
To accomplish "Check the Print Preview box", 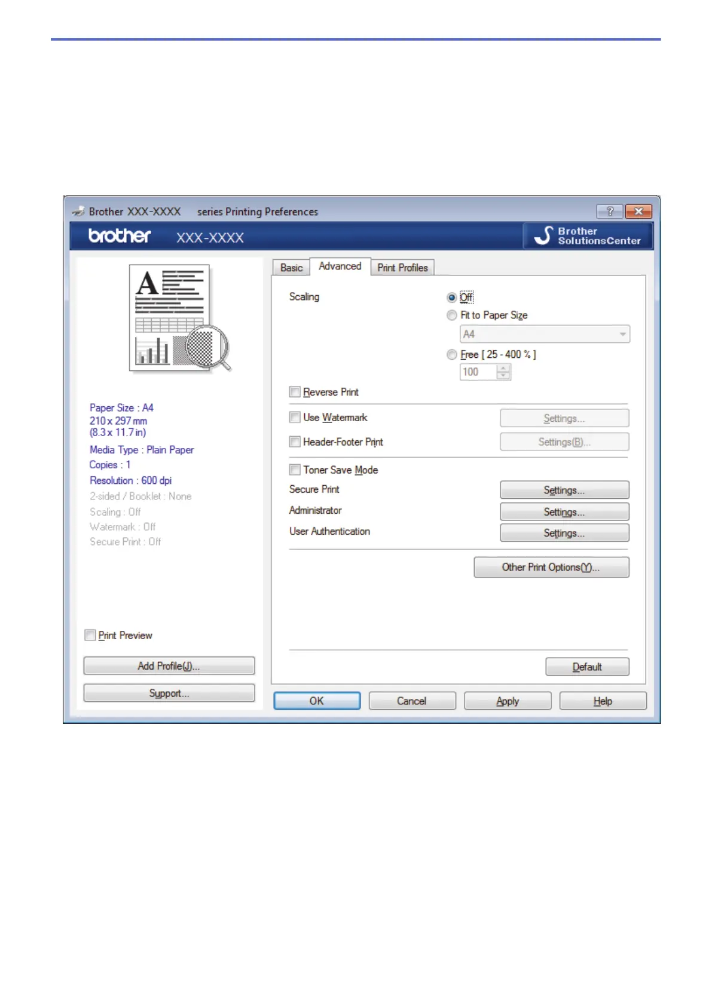I will 90,635.
